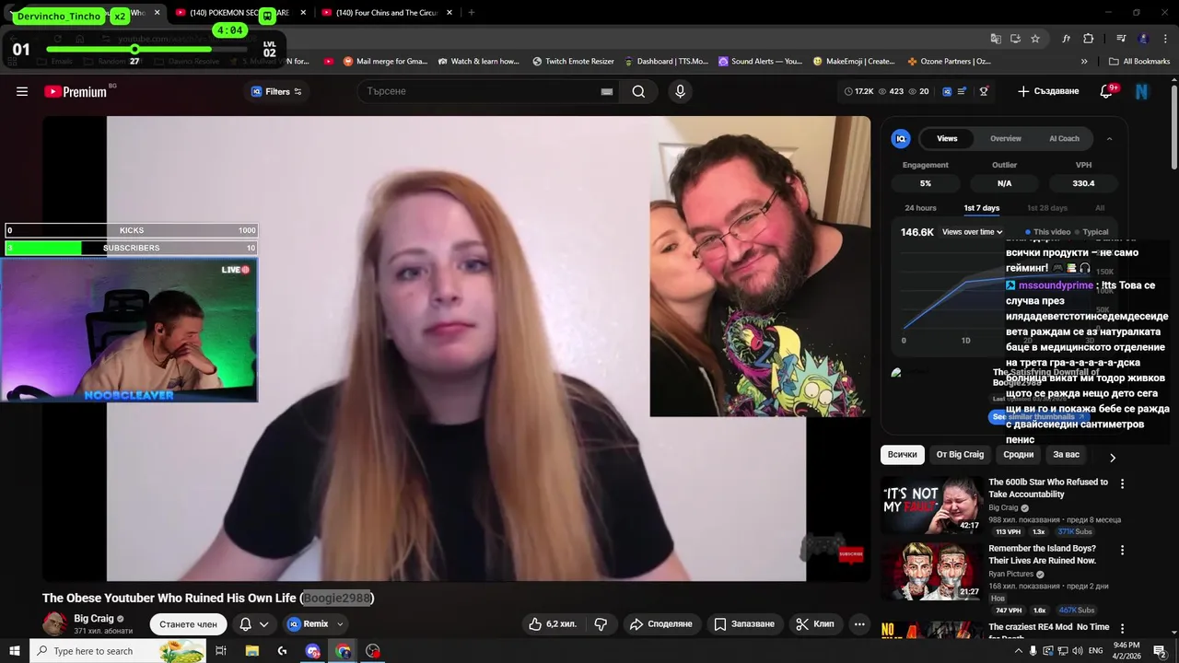Show hidden bookmarks chevron
The width and height of the screenshot is (1179, 663).
[x=1084, y=61]
